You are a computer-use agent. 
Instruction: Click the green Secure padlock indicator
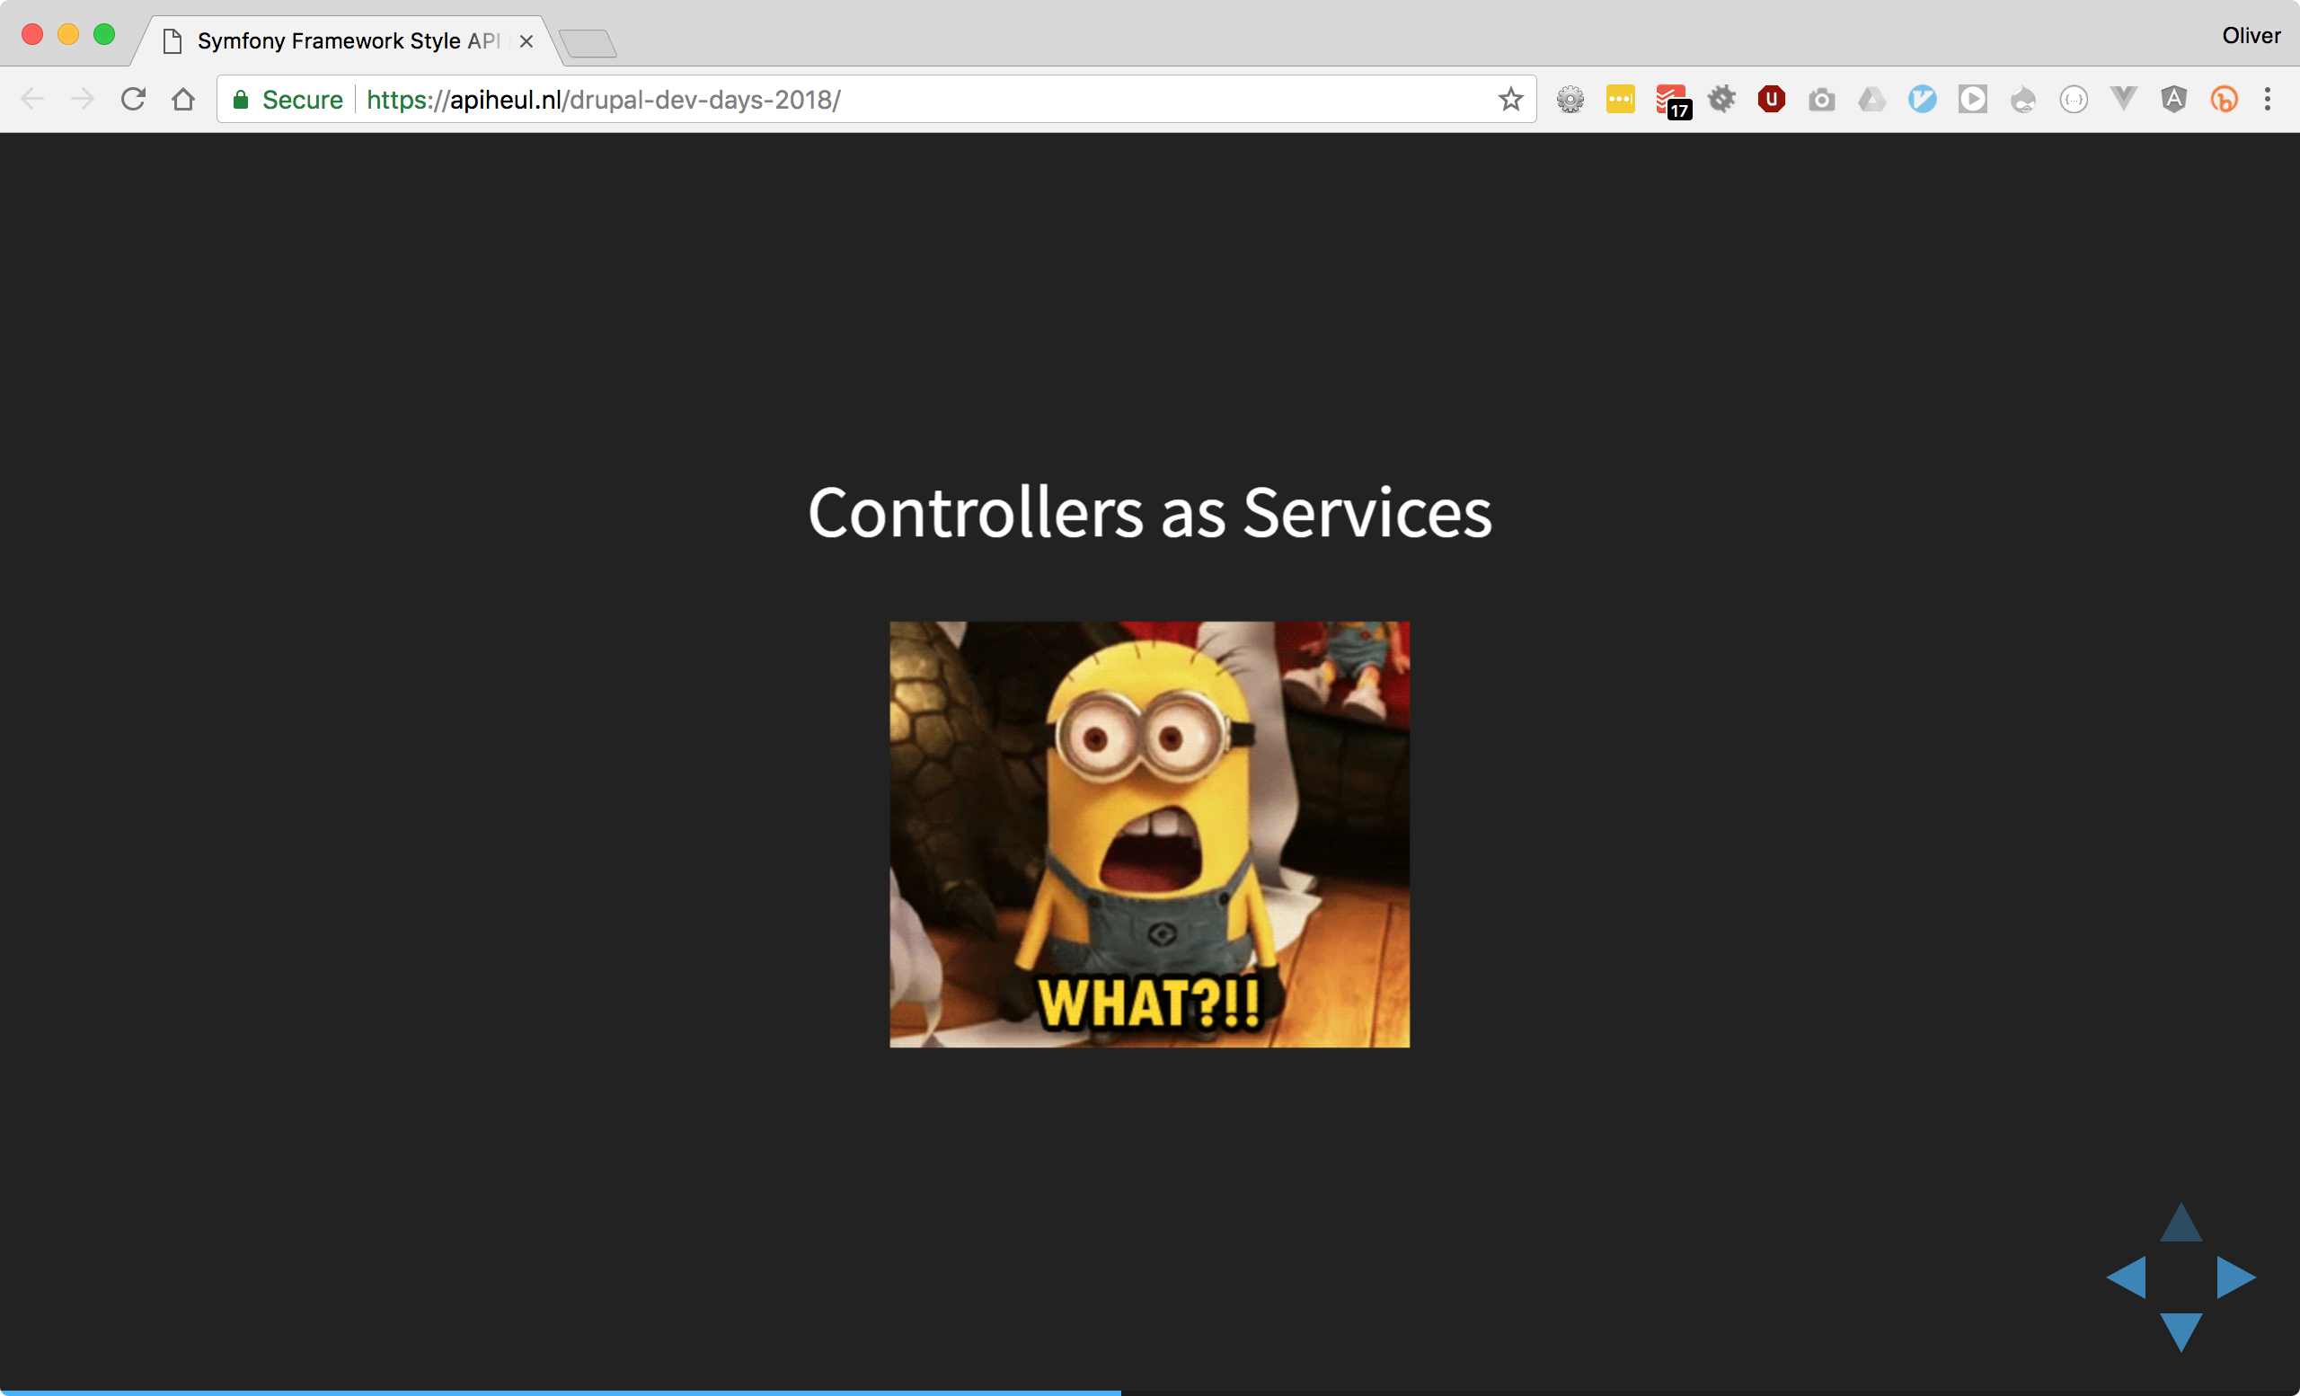coord(287,100)
